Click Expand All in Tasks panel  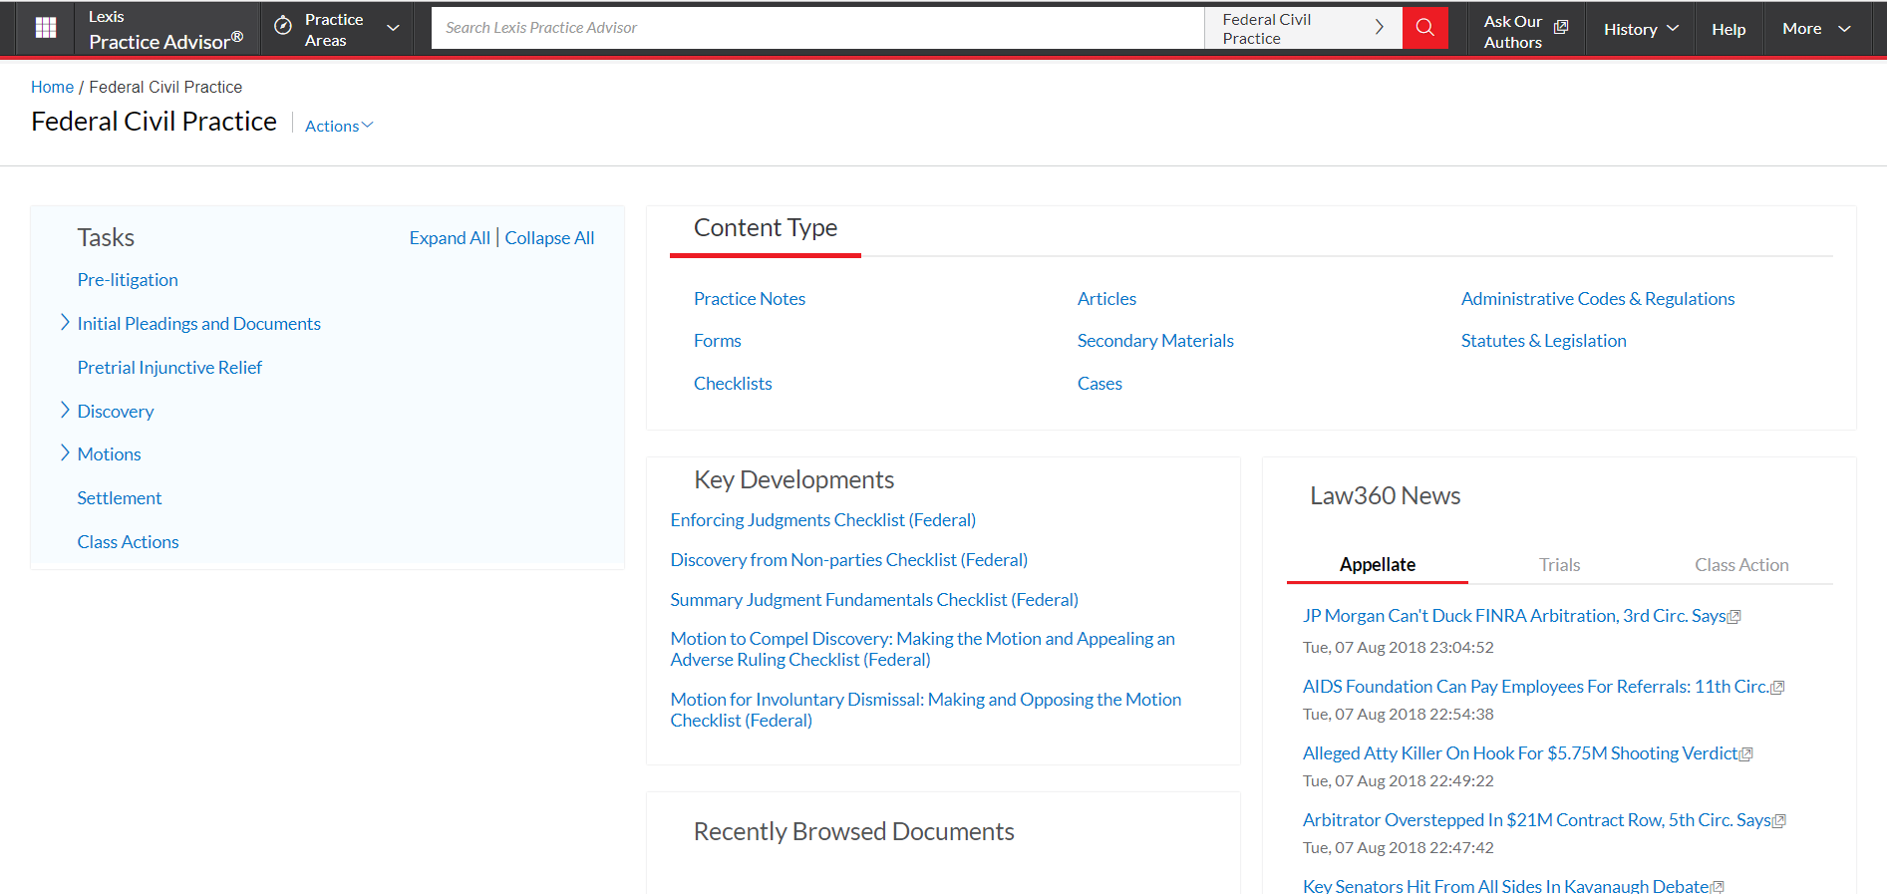click(450, 238)
